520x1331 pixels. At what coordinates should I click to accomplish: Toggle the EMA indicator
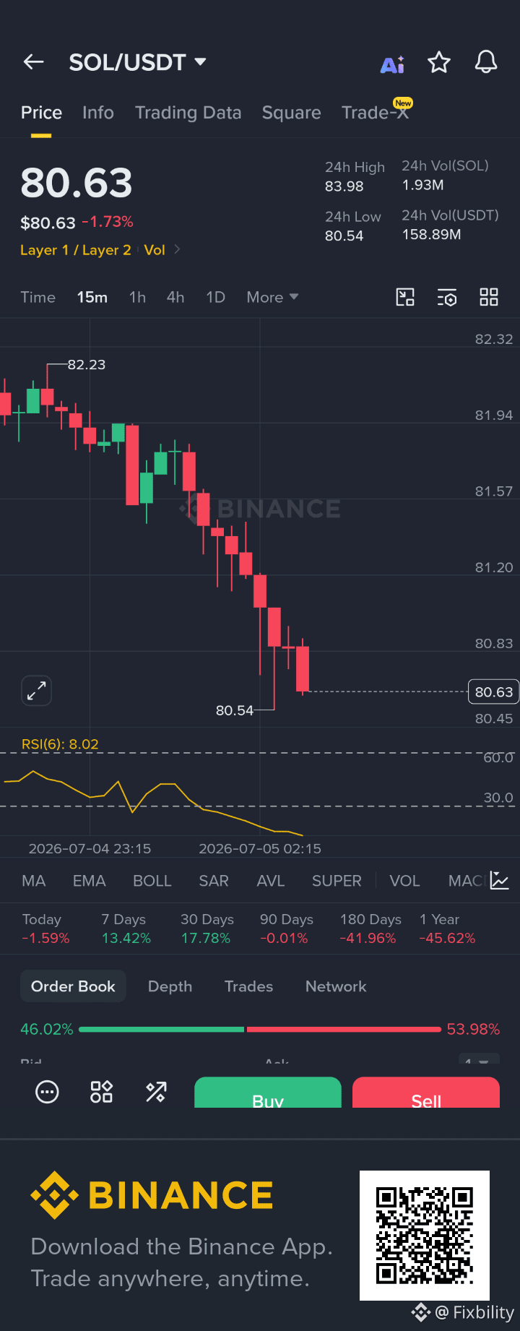(90, 881)
